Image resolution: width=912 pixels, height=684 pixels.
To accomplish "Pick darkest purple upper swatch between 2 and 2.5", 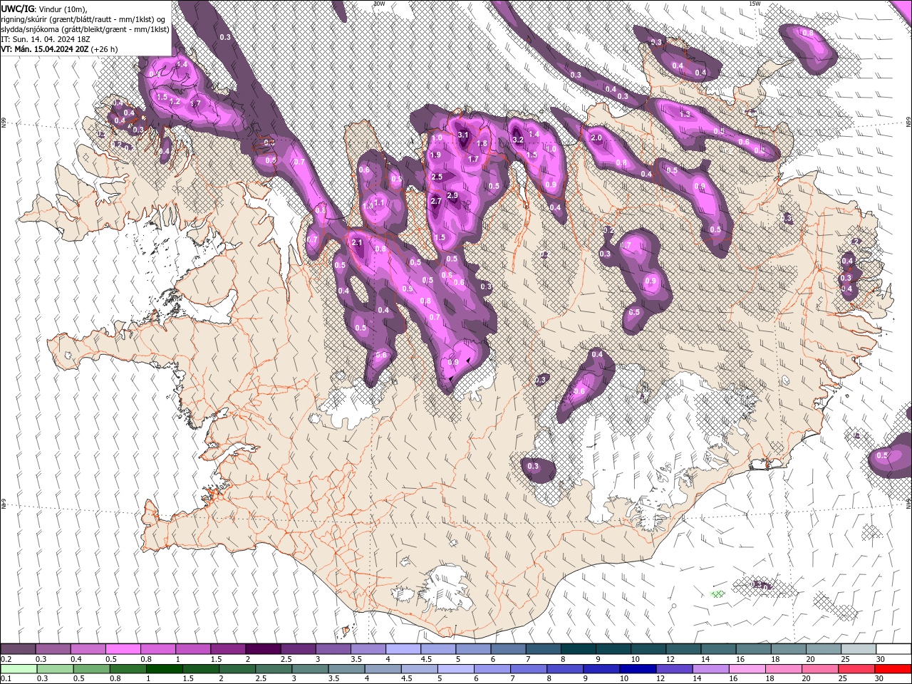I will (263, 649).
